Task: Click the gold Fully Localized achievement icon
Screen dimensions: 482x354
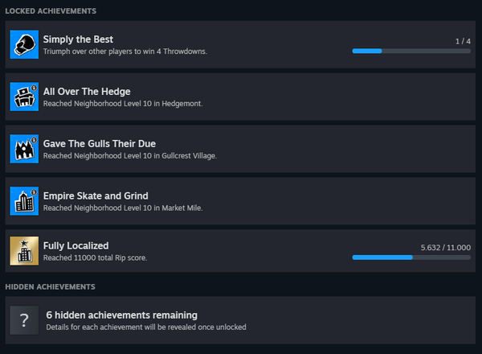Action: coord(24,251)
